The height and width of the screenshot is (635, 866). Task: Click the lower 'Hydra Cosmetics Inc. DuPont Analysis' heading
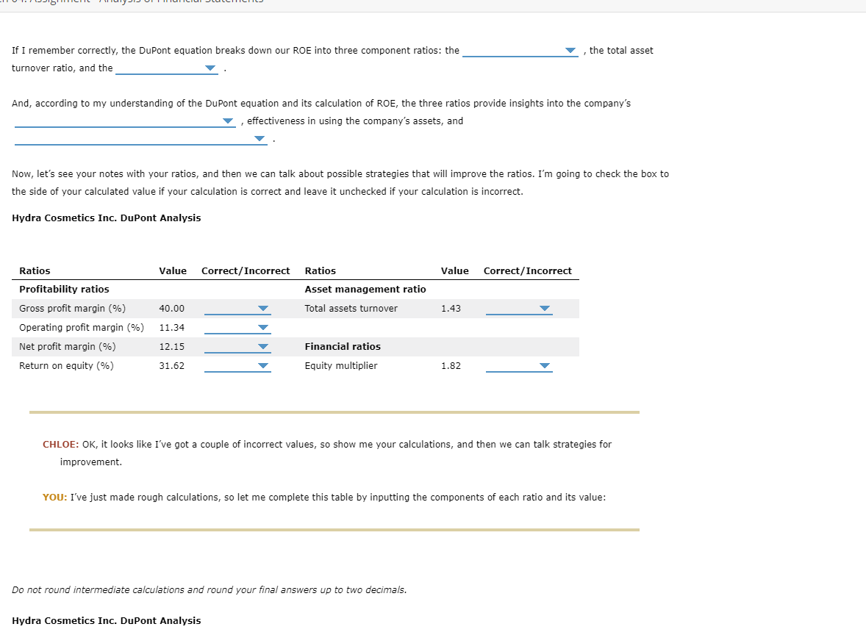click(x=106, y=620)
